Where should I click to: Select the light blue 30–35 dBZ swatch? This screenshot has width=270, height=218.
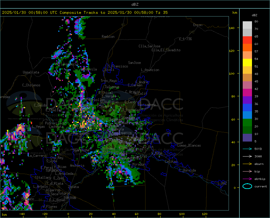pyautogui.click(x=247, y=115)
